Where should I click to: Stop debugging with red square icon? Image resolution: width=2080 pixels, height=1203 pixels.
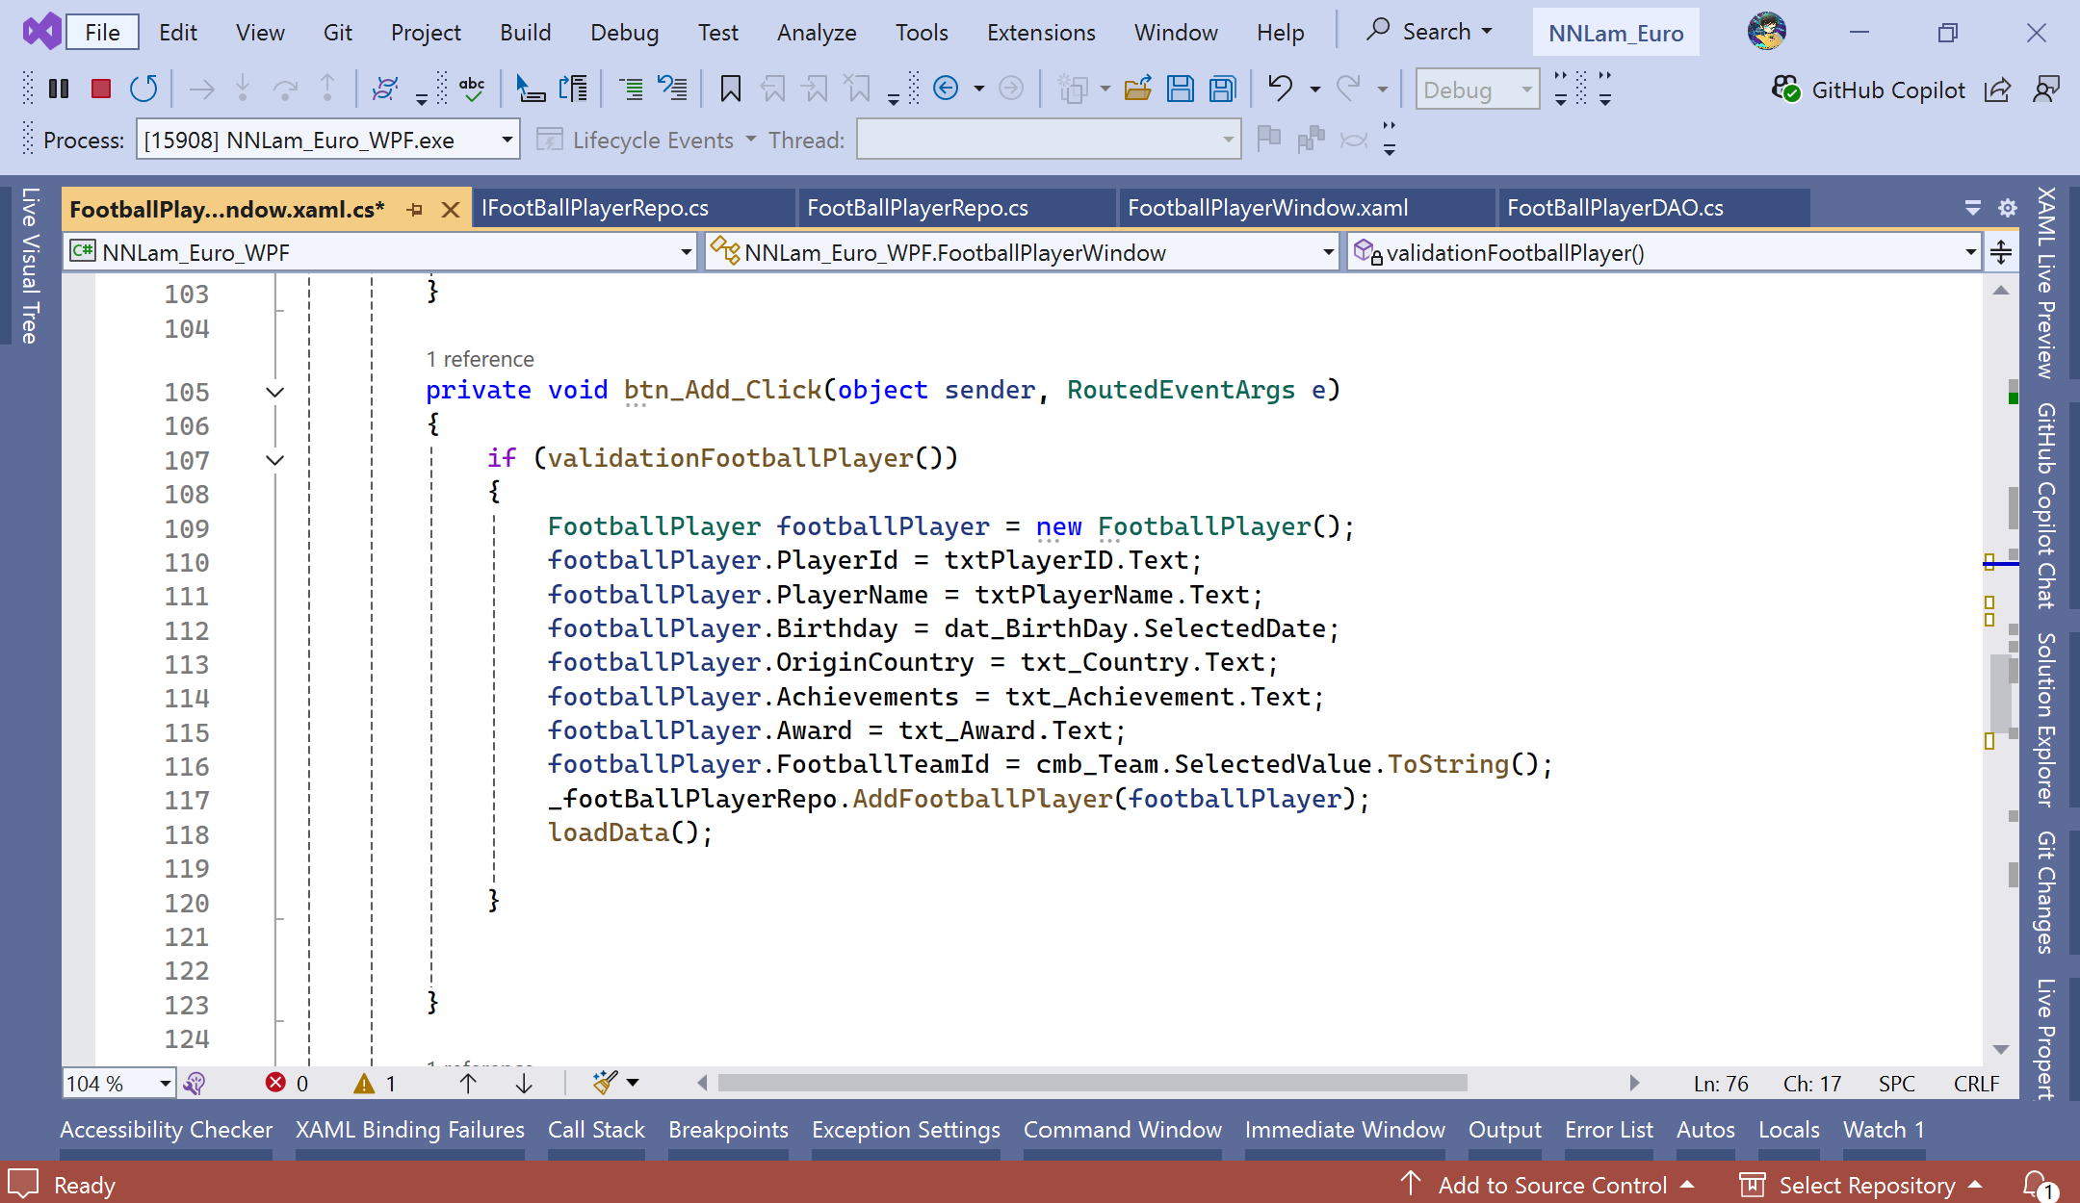click(x=101, y=90)
